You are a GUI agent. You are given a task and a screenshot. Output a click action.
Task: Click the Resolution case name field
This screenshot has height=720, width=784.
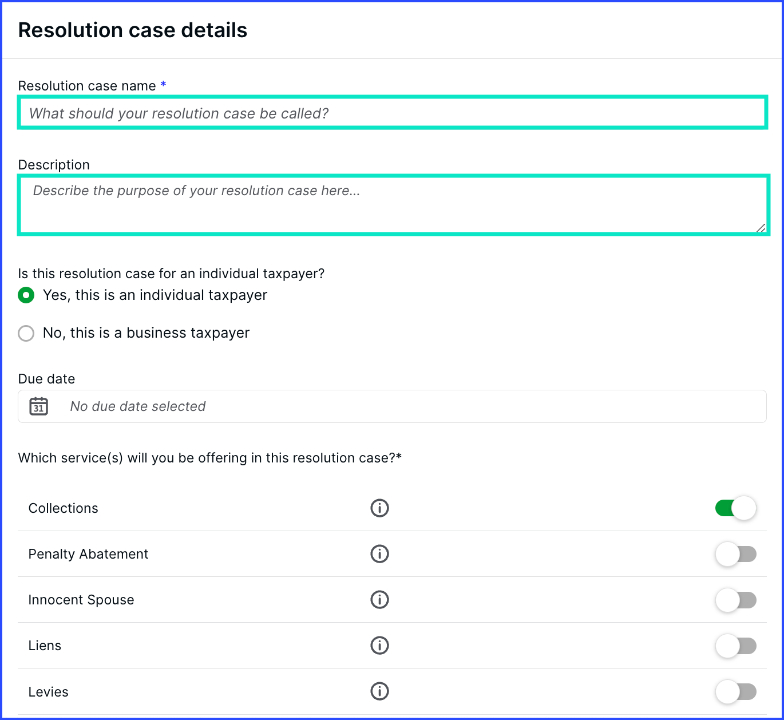pos(392,112)
